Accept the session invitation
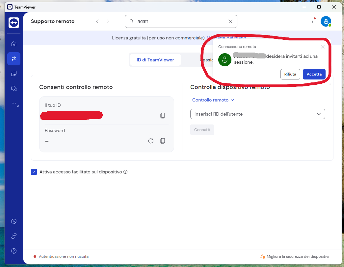The height and width of the screenshot is (267, 344). click(x=314, y=74)
